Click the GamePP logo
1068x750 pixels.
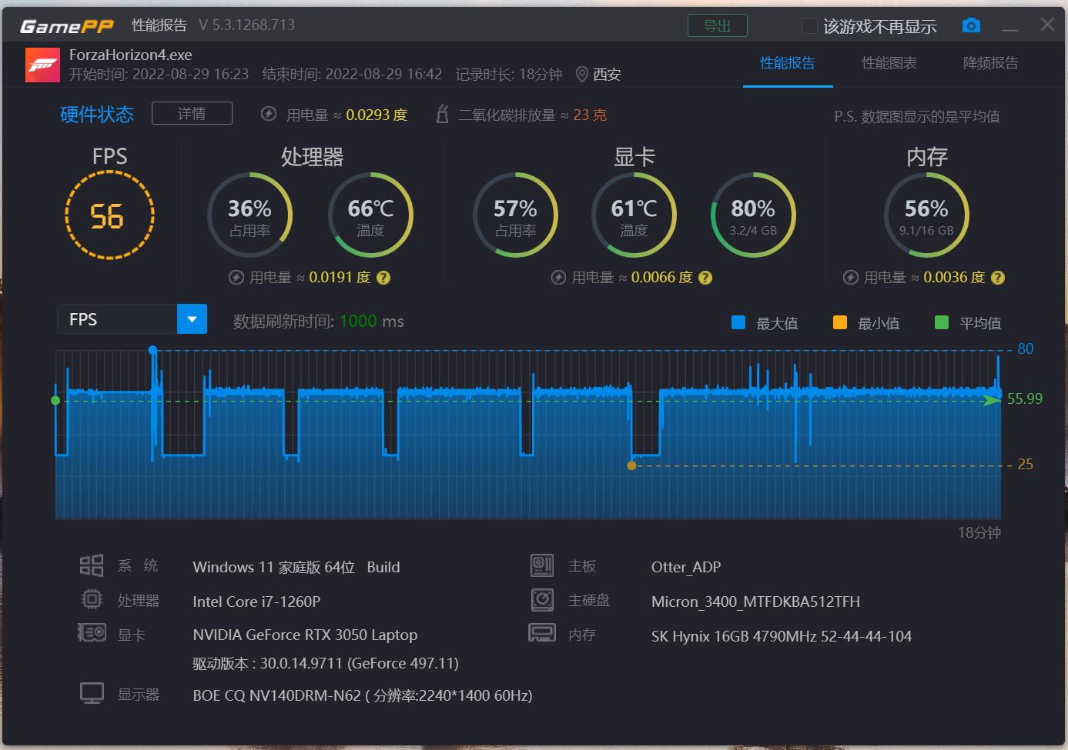pyautogui.click(x=67, y=26)
